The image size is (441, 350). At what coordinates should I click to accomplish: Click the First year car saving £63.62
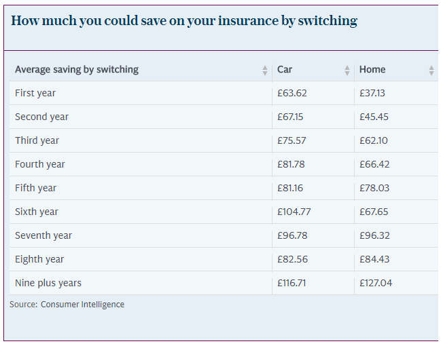(x=290, y=93)
